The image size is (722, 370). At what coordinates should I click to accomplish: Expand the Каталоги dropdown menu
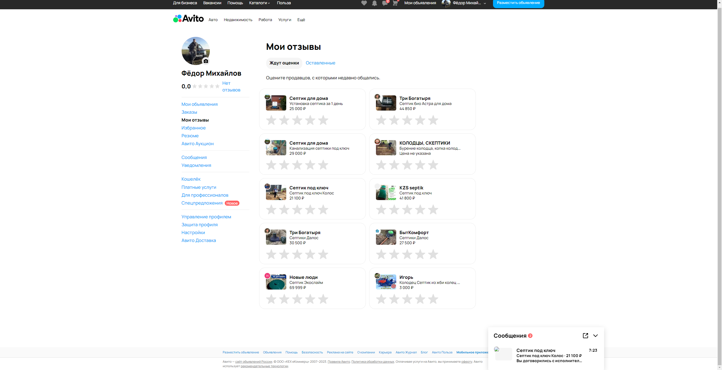(259, 3)
